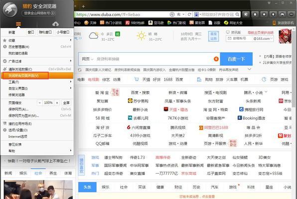Click the 窗口 new window button
The height and width of the screenshot is (199, 297).
click(x=31, y=32)
